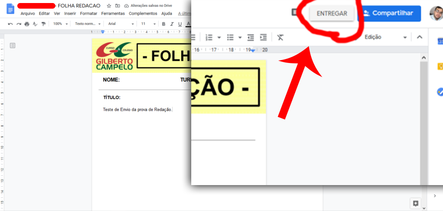Print the document with printer icon

27,24
